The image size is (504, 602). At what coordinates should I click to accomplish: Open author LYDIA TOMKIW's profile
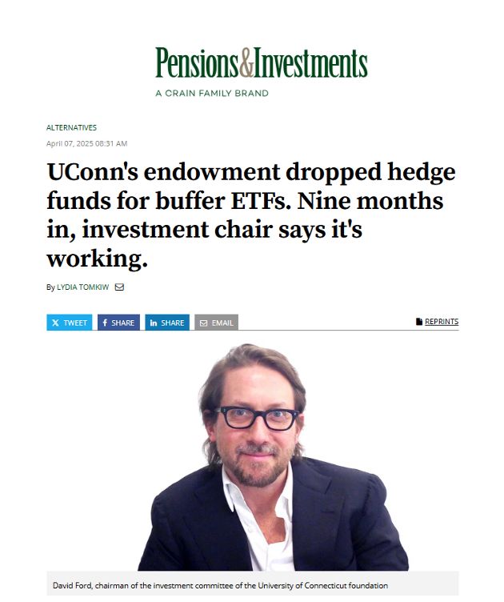click(x=83, y=287)
